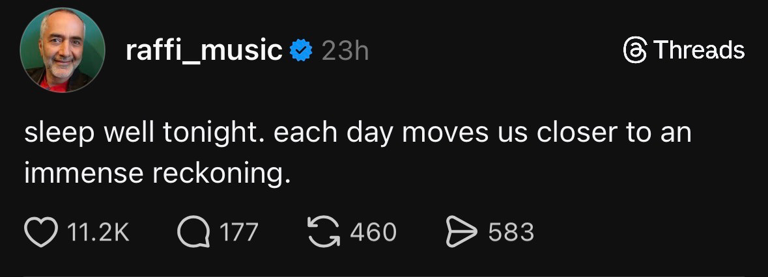Open replies via the comment bubble icon
768x277 pixels.
tap(192, 232)
